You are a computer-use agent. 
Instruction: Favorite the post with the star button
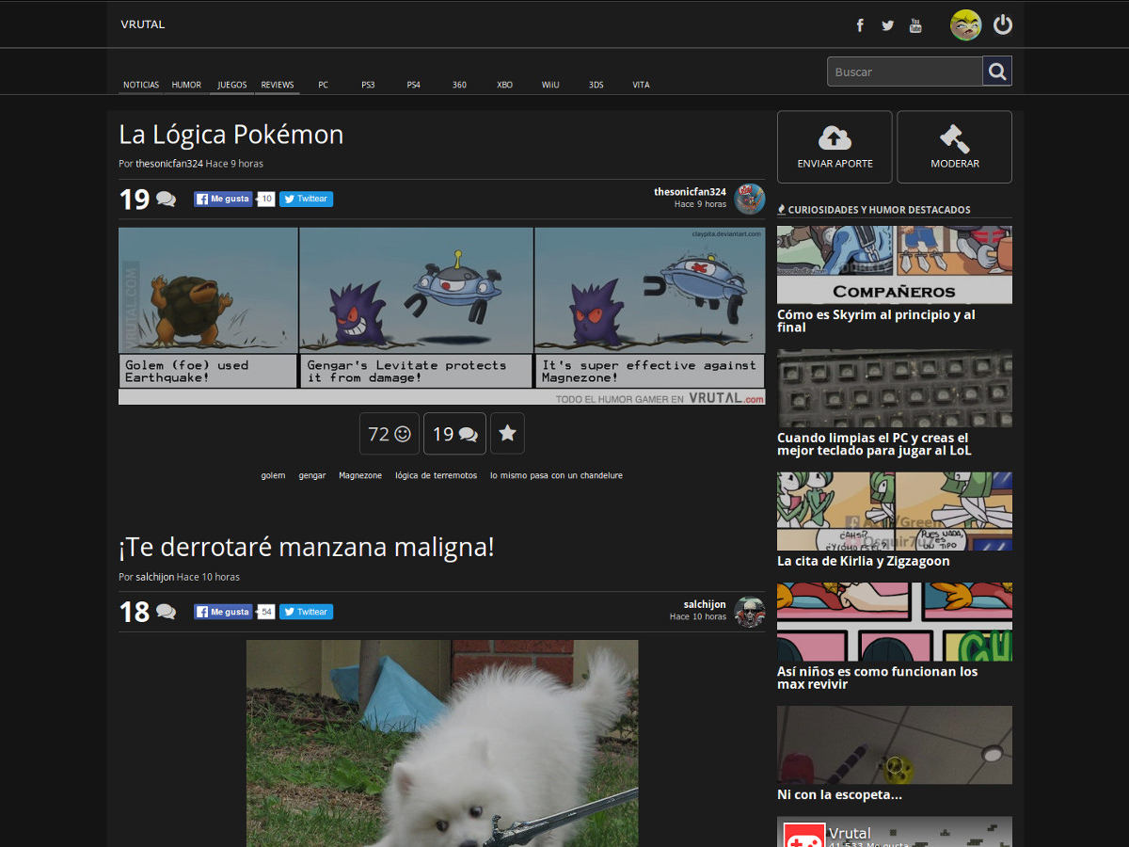point(507,434)
